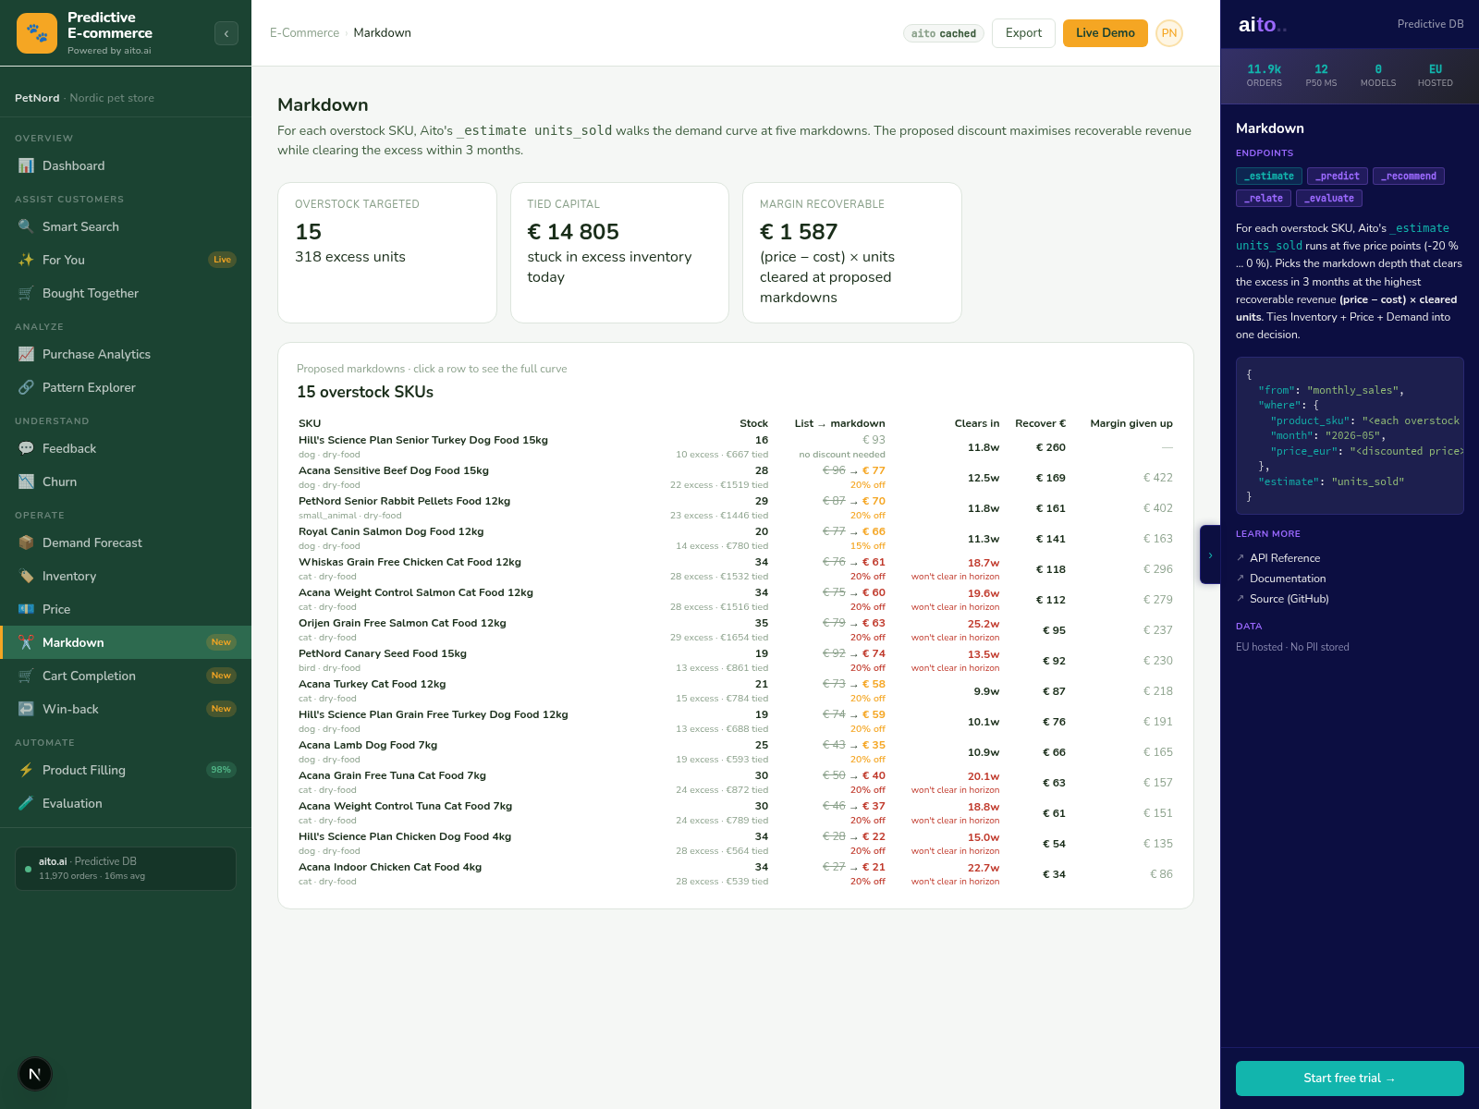The width and height of the screenshot is (1479, 1109).
Task: Click the aito.ai Predictive DB status card
Action: pos(126,869)
